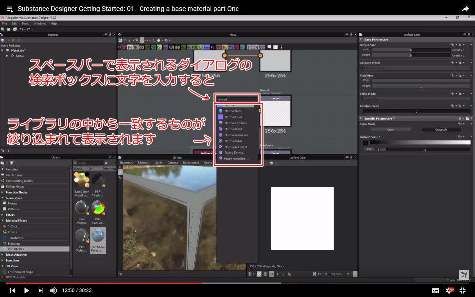Click the Pick color button
Screen dimensions: 475x297
pyautogui.click(x=369, y=149)
